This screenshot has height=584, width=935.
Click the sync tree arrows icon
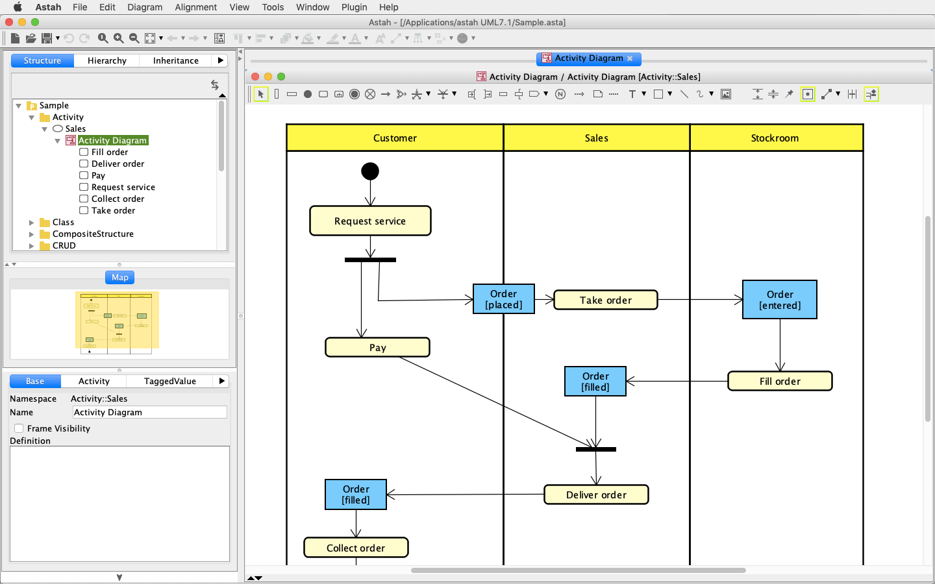coord(215,85)
